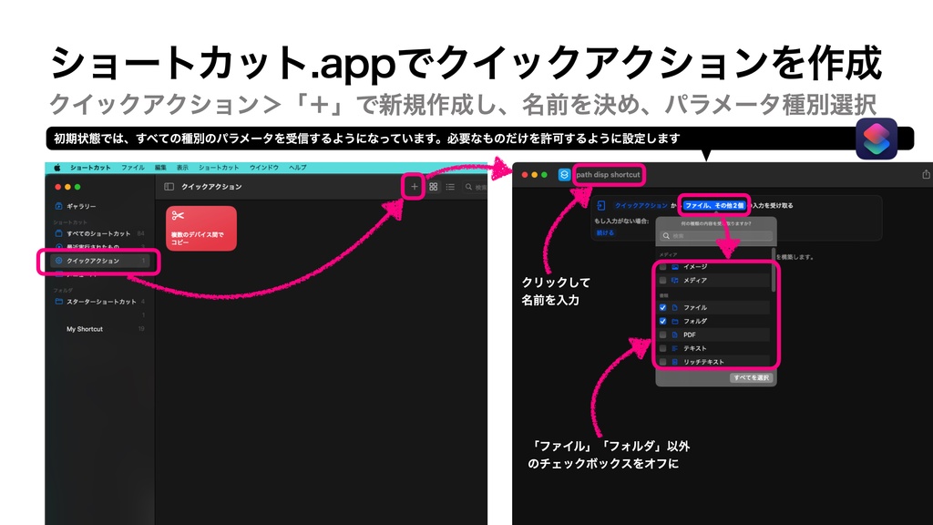This screenshot has width=933, height=525.
Task: Check the イメージ checkbox
Action: pyautogui.click(x=662, y=266)
